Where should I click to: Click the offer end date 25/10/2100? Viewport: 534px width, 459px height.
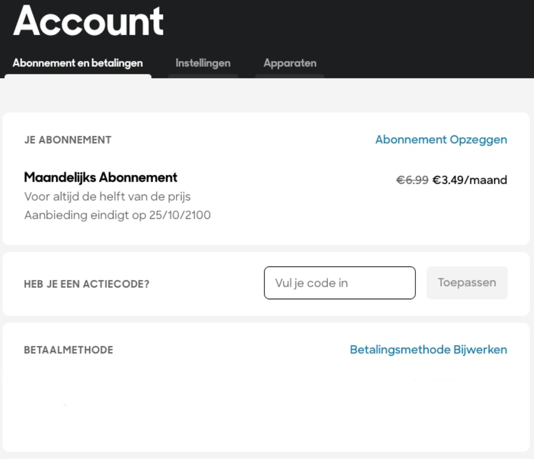coord(117,215)
